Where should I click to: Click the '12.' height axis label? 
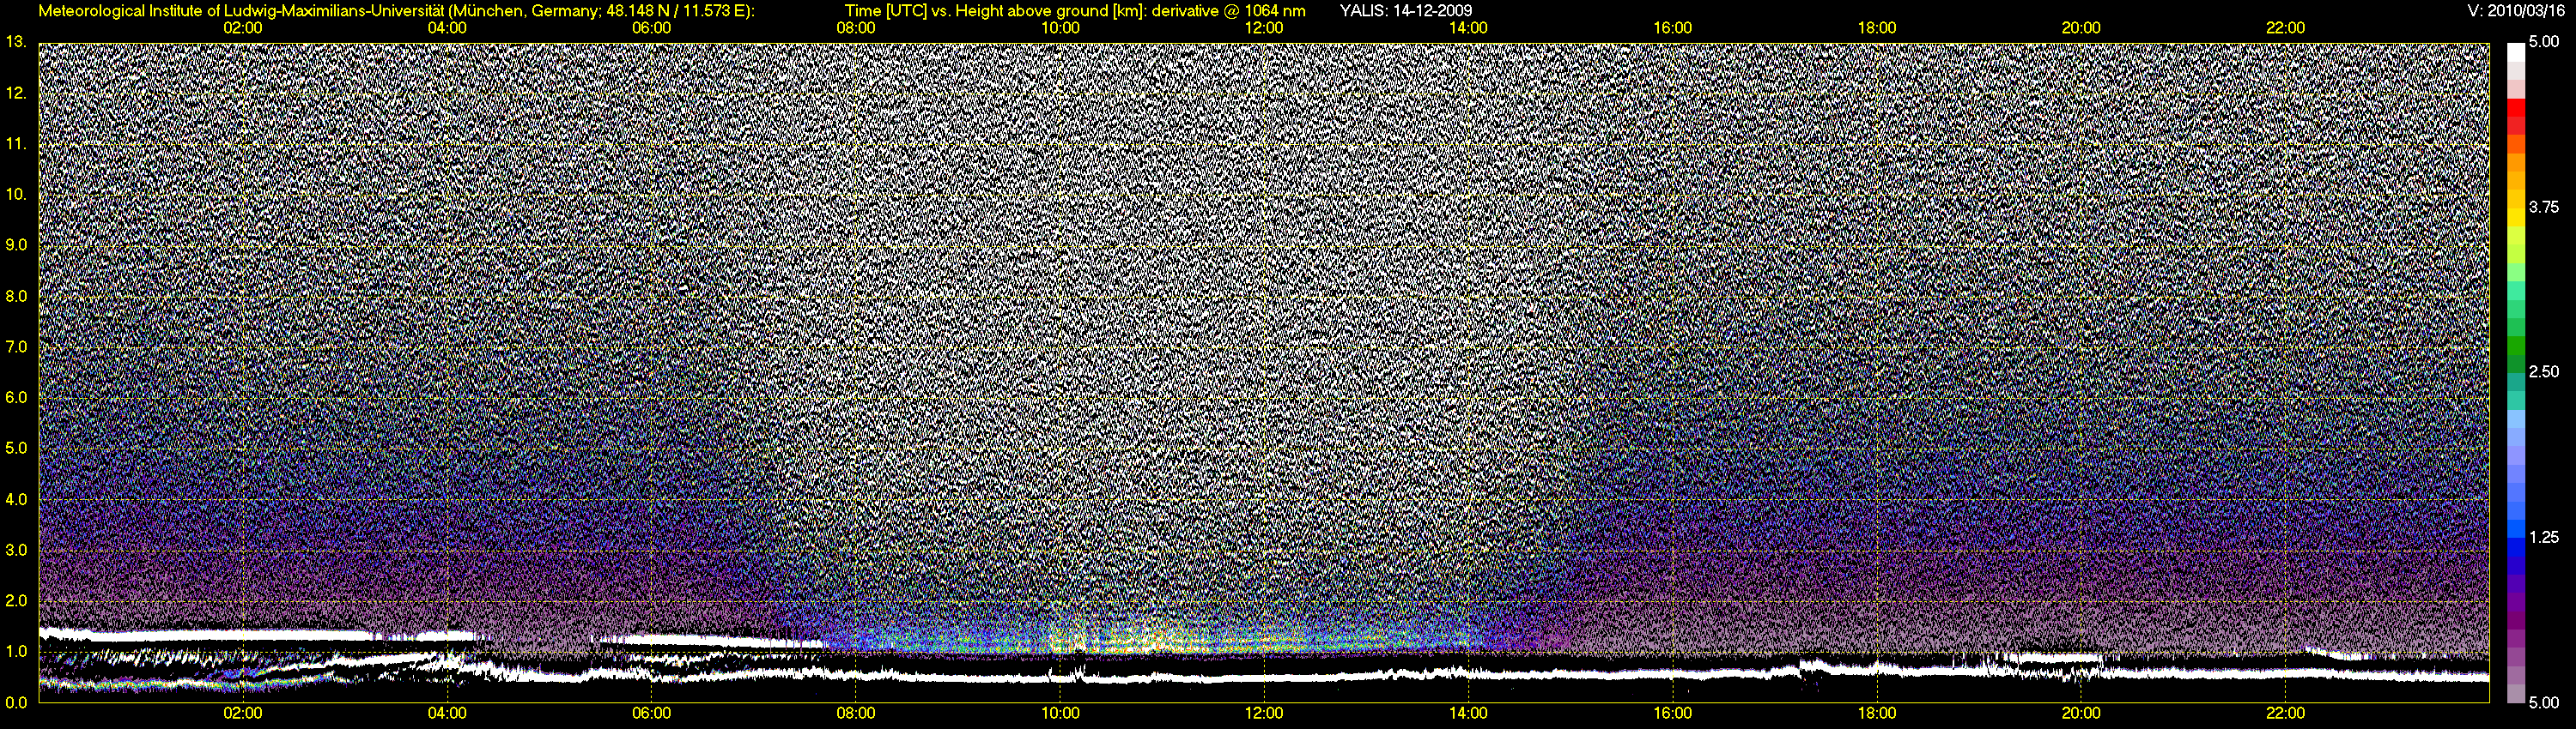[x=15, y=93]
